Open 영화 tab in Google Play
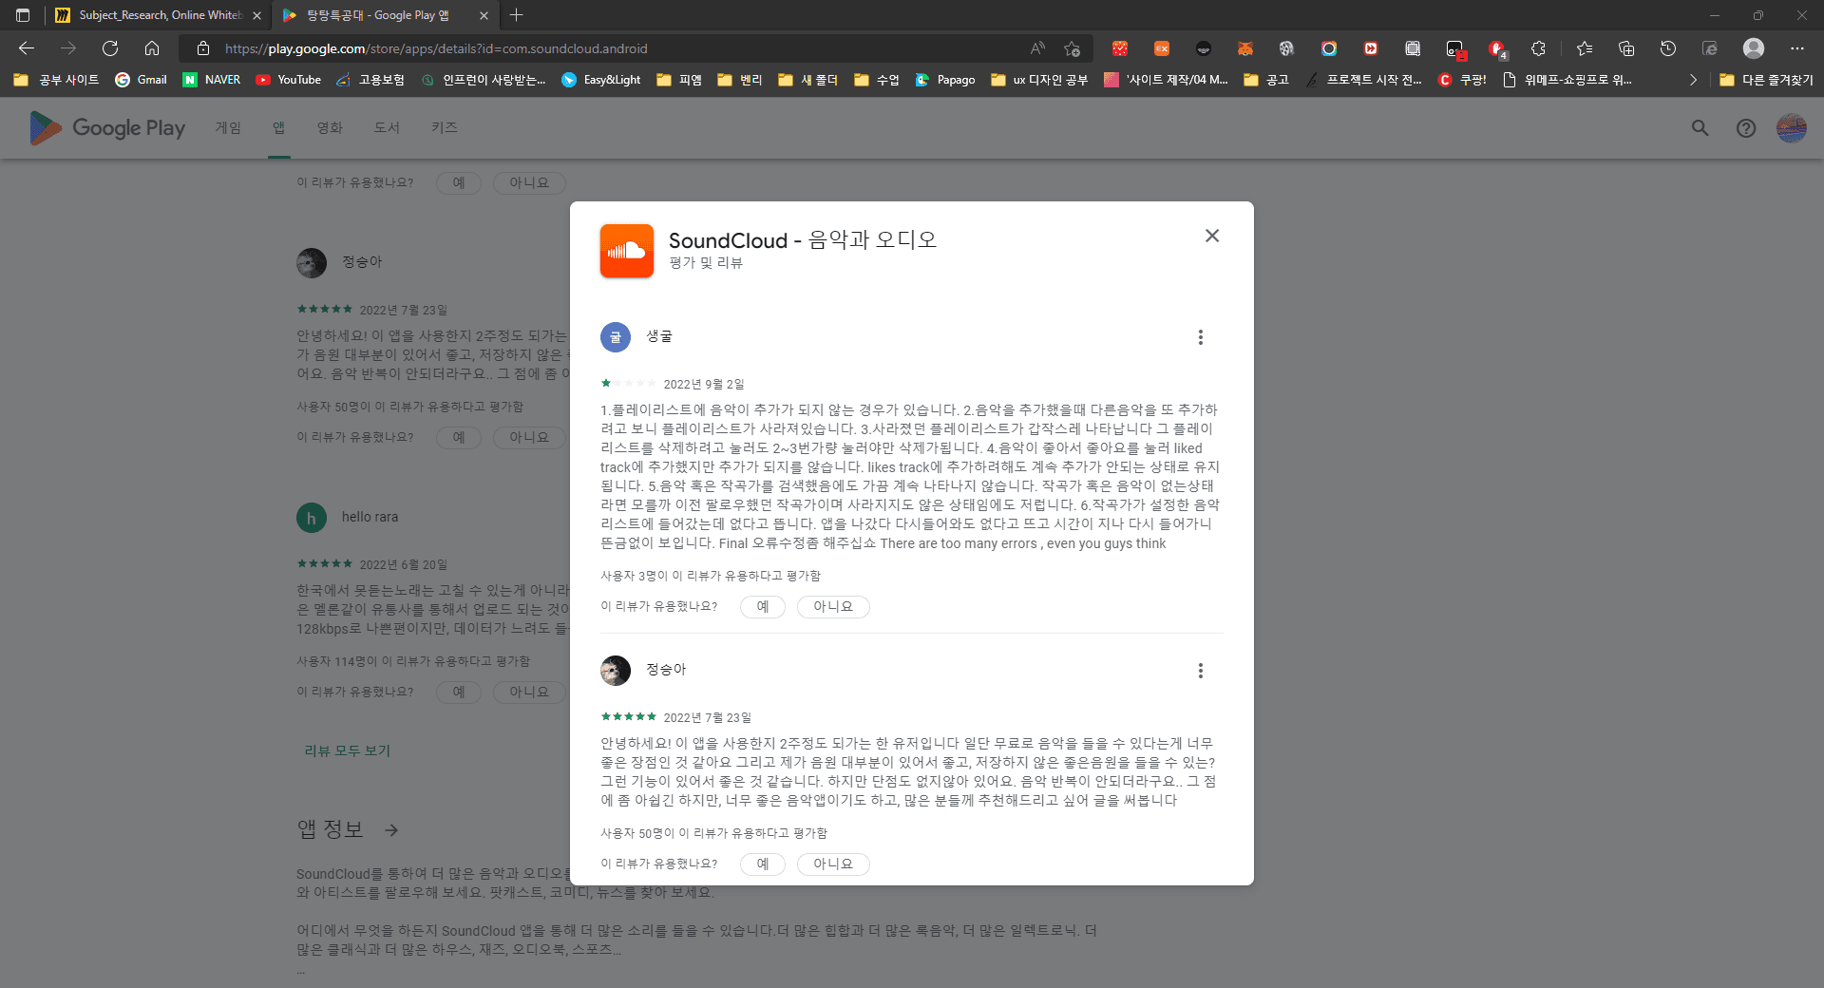 [330, 127]
